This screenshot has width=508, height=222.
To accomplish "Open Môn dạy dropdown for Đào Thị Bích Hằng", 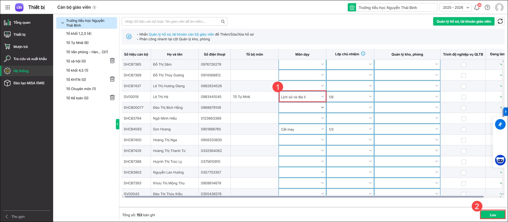I will (322, 107).
